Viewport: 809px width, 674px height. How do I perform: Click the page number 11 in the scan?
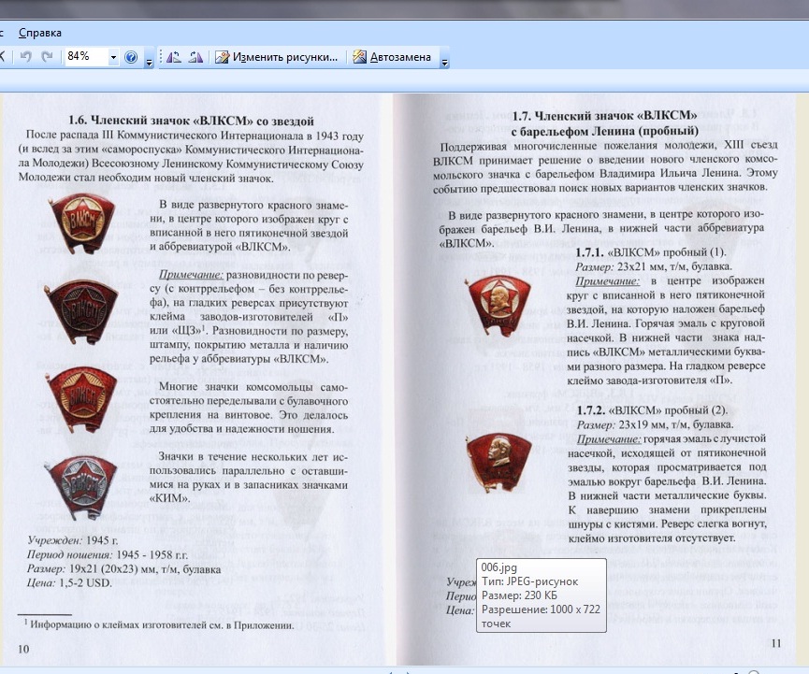pyautogui.click(x=775, y=643)
